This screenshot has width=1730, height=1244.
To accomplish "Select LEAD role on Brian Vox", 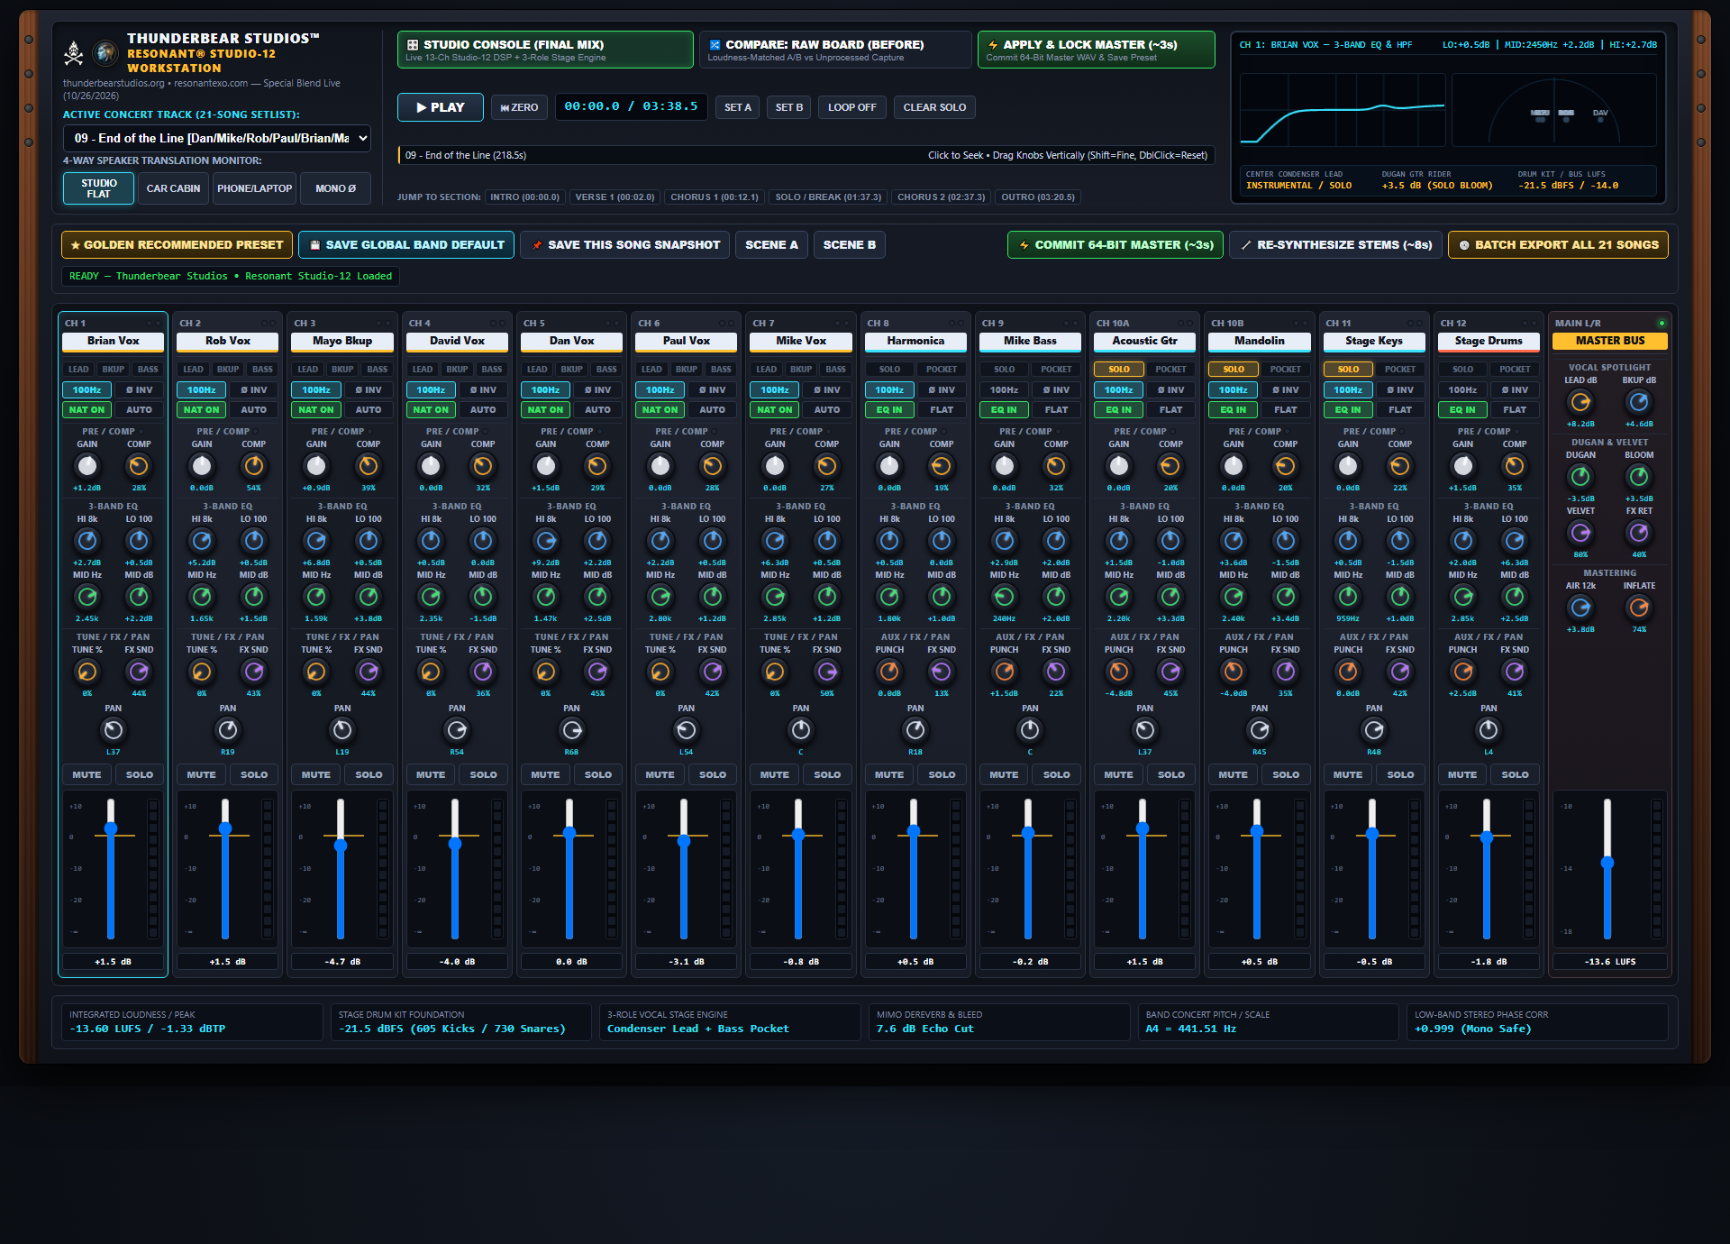I will (78, 369).
